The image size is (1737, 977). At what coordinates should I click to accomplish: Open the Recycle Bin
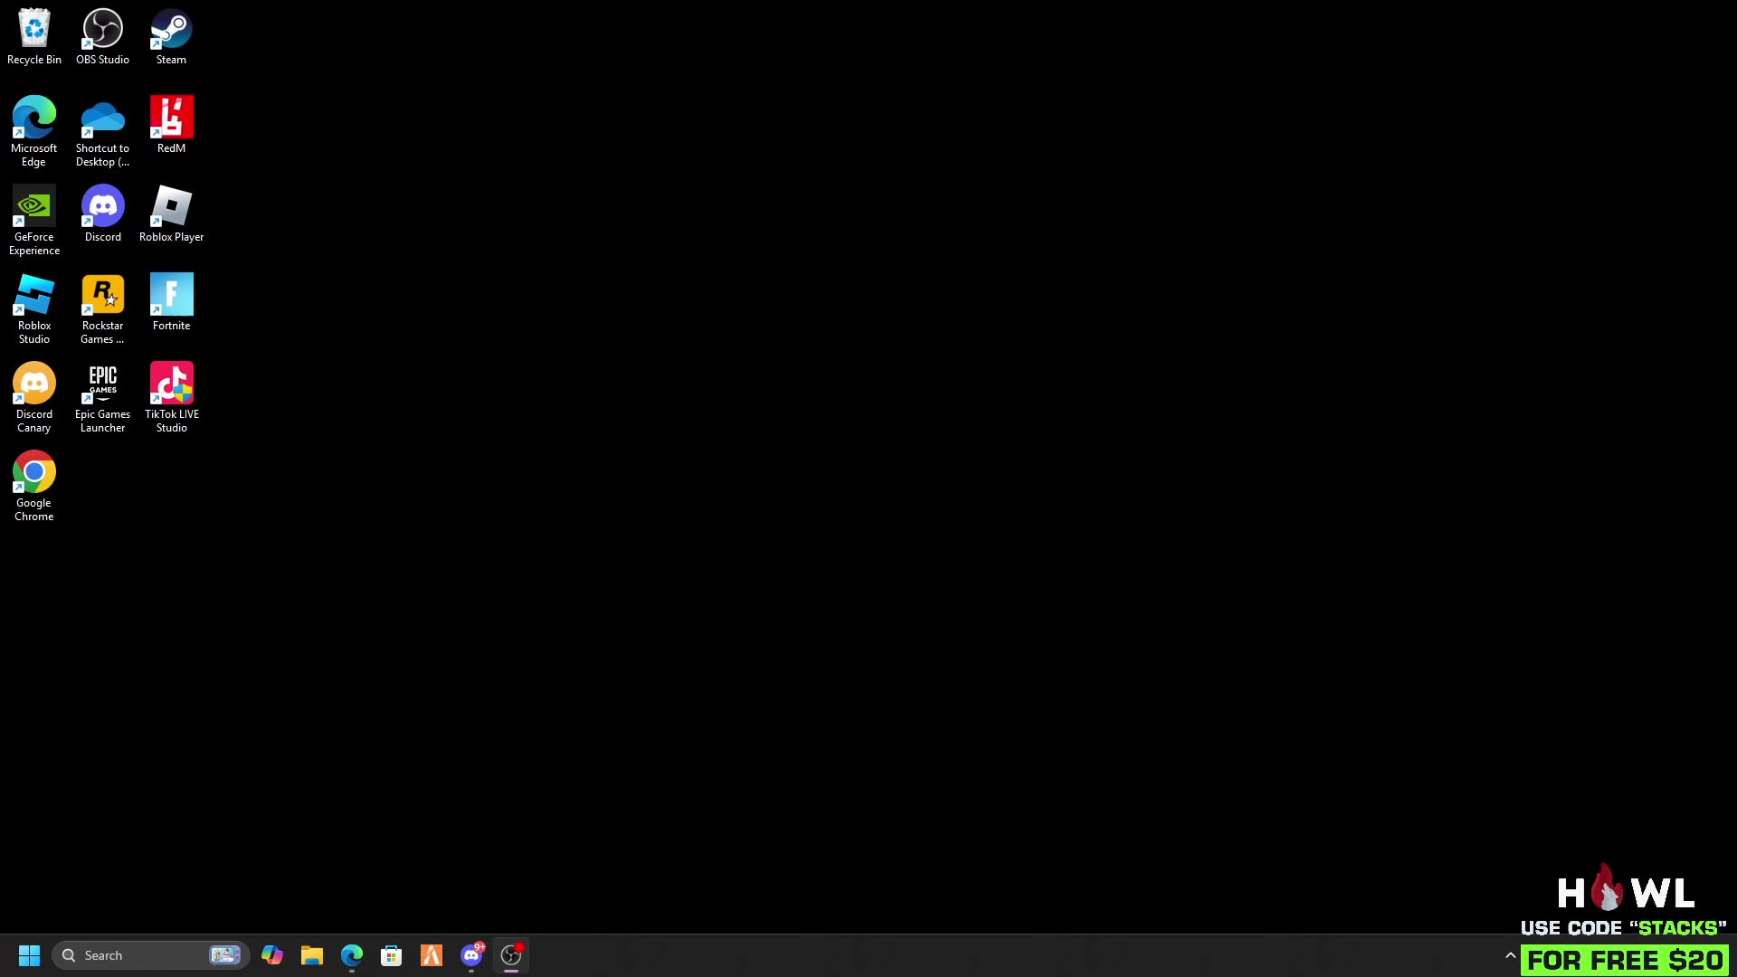(x=33, y=27)
